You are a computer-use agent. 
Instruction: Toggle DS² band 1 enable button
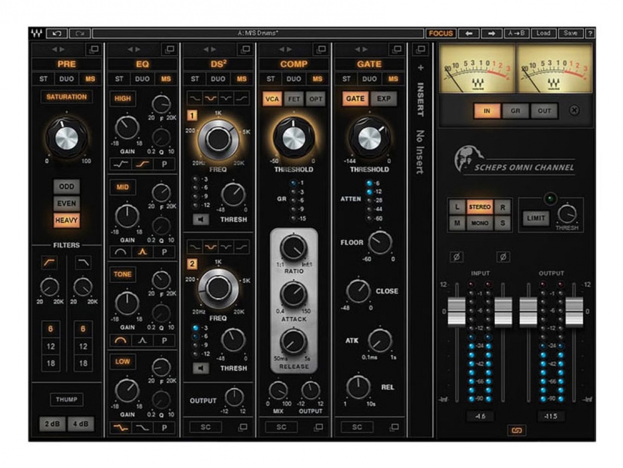point(193,116)
